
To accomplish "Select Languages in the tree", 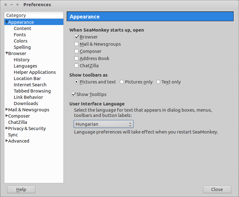I will (25, 66).
